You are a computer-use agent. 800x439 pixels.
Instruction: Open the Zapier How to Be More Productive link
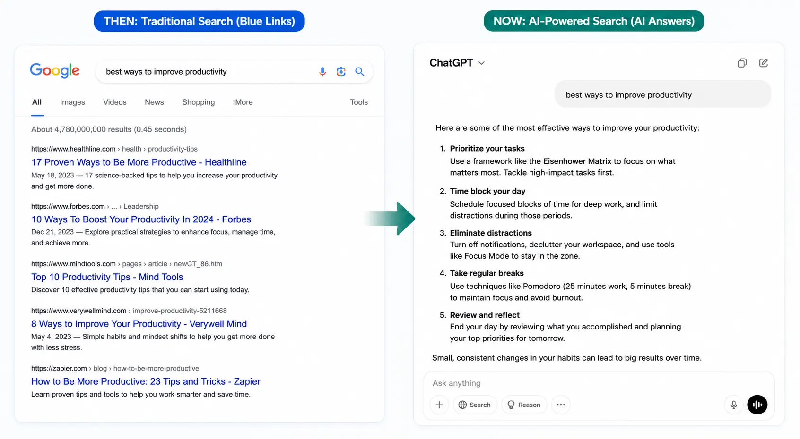(146, 381)
